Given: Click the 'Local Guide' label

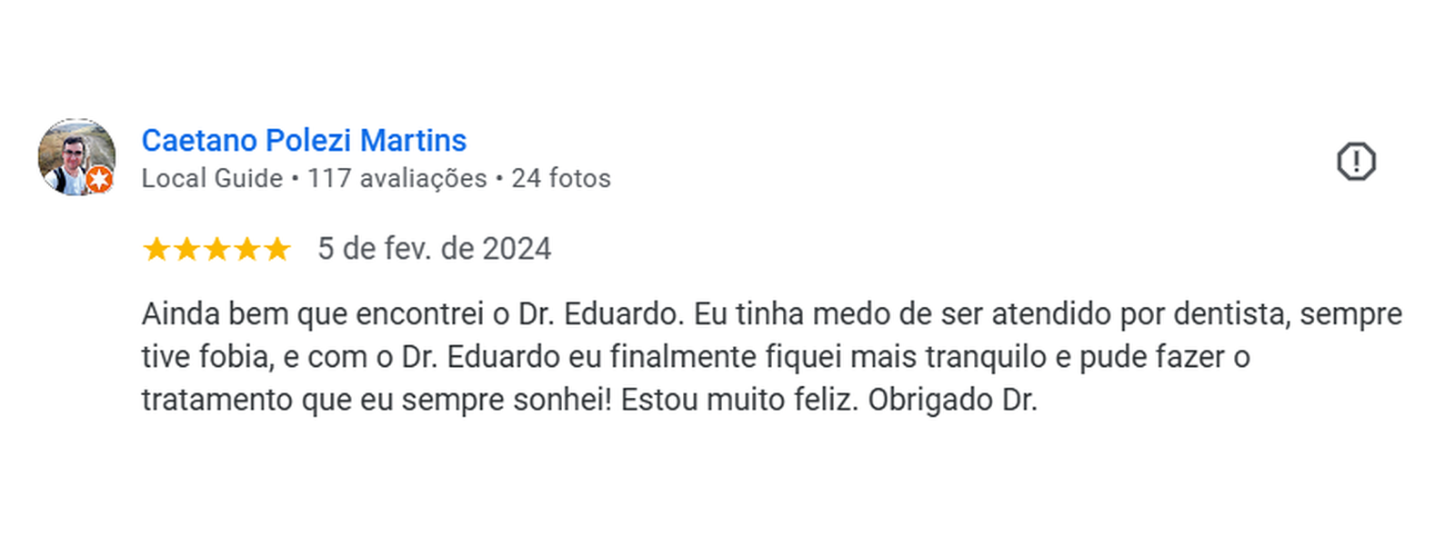Looking at the screenshot, I should point(210,179).
